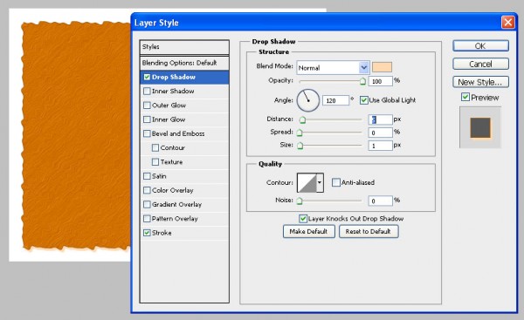Click the Distance value field
This screenshot has height=320, width=524.
pyautogui.click(x=380, y=119)
